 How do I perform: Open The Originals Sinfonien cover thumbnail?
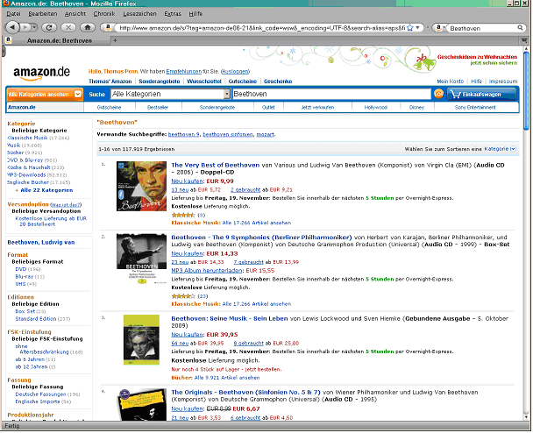point(141,404)
